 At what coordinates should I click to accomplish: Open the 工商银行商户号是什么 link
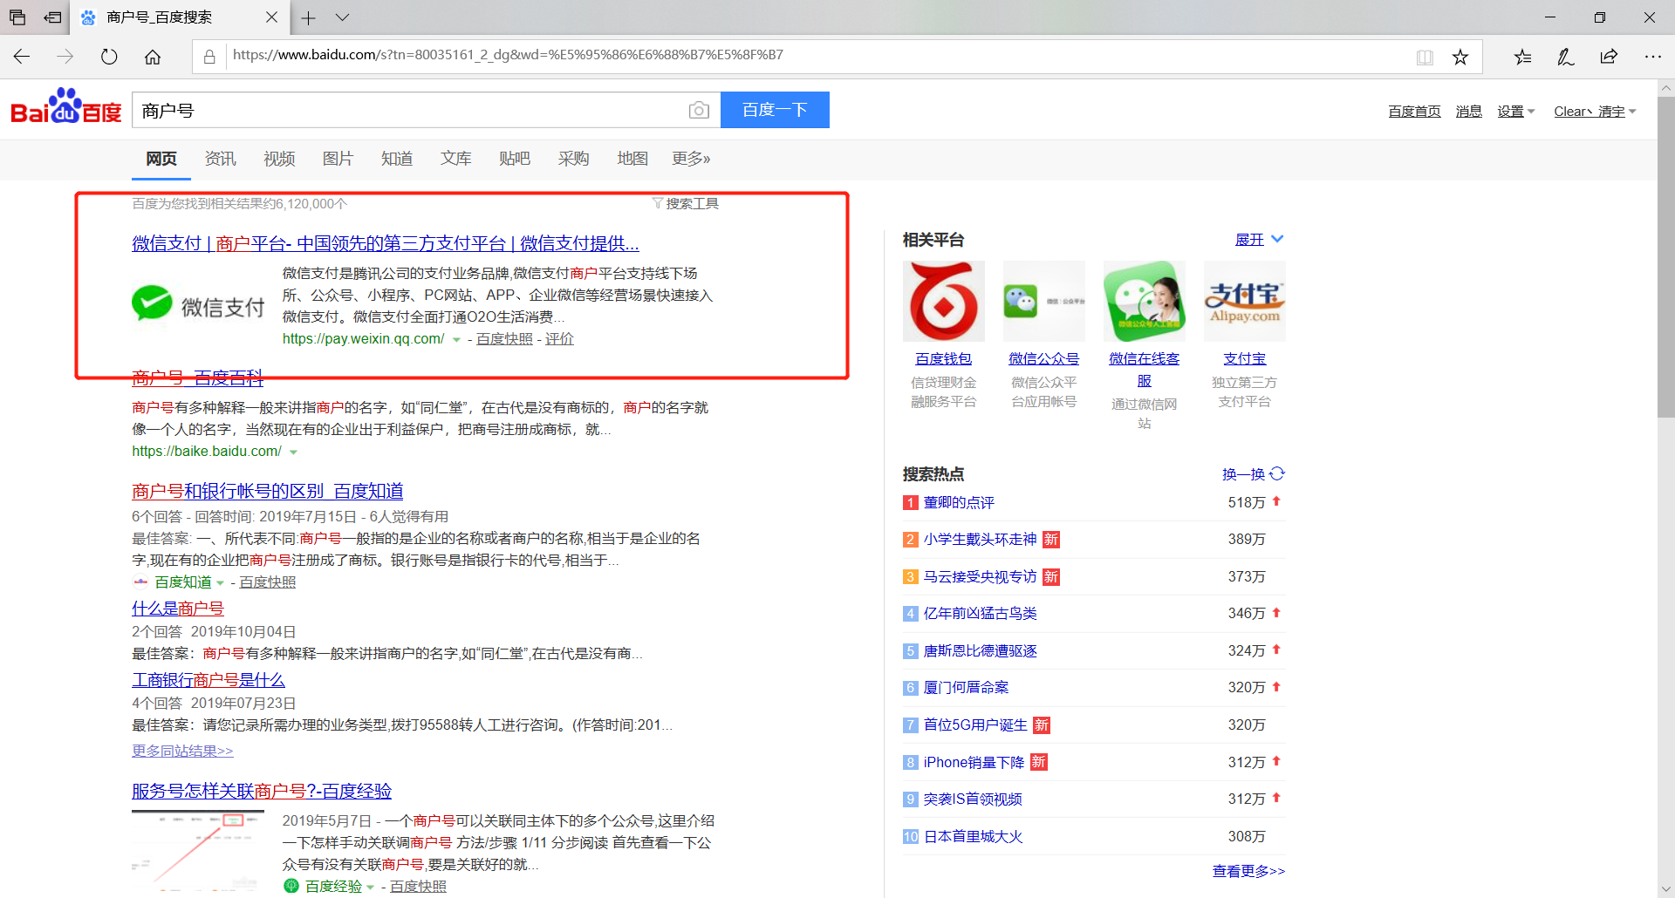point(209,680)
